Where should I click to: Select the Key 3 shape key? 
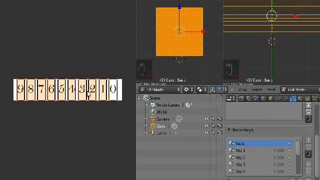coord(260,164)
